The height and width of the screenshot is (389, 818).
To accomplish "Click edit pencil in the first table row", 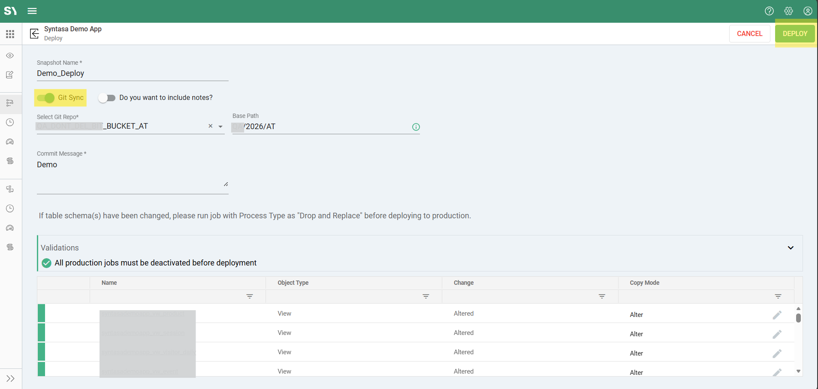I will click(777, 315).
